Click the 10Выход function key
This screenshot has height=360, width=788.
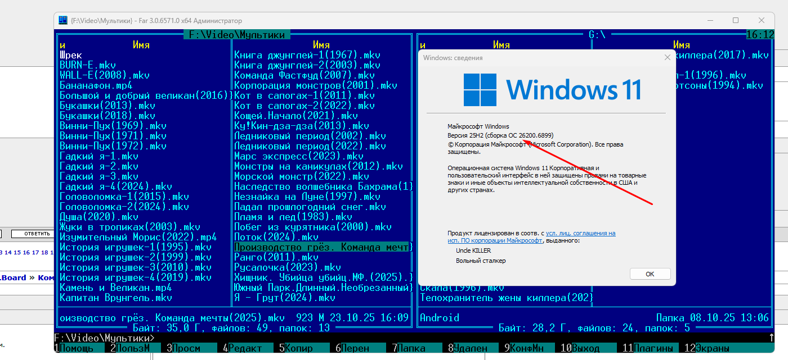[585, 348]
